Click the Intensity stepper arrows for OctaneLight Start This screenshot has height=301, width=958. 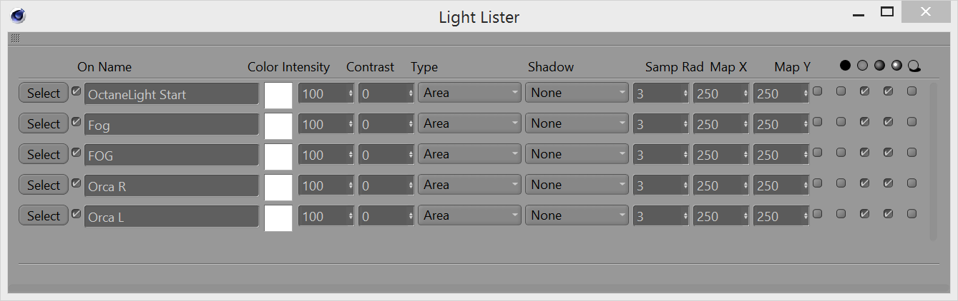pos(351,93)
